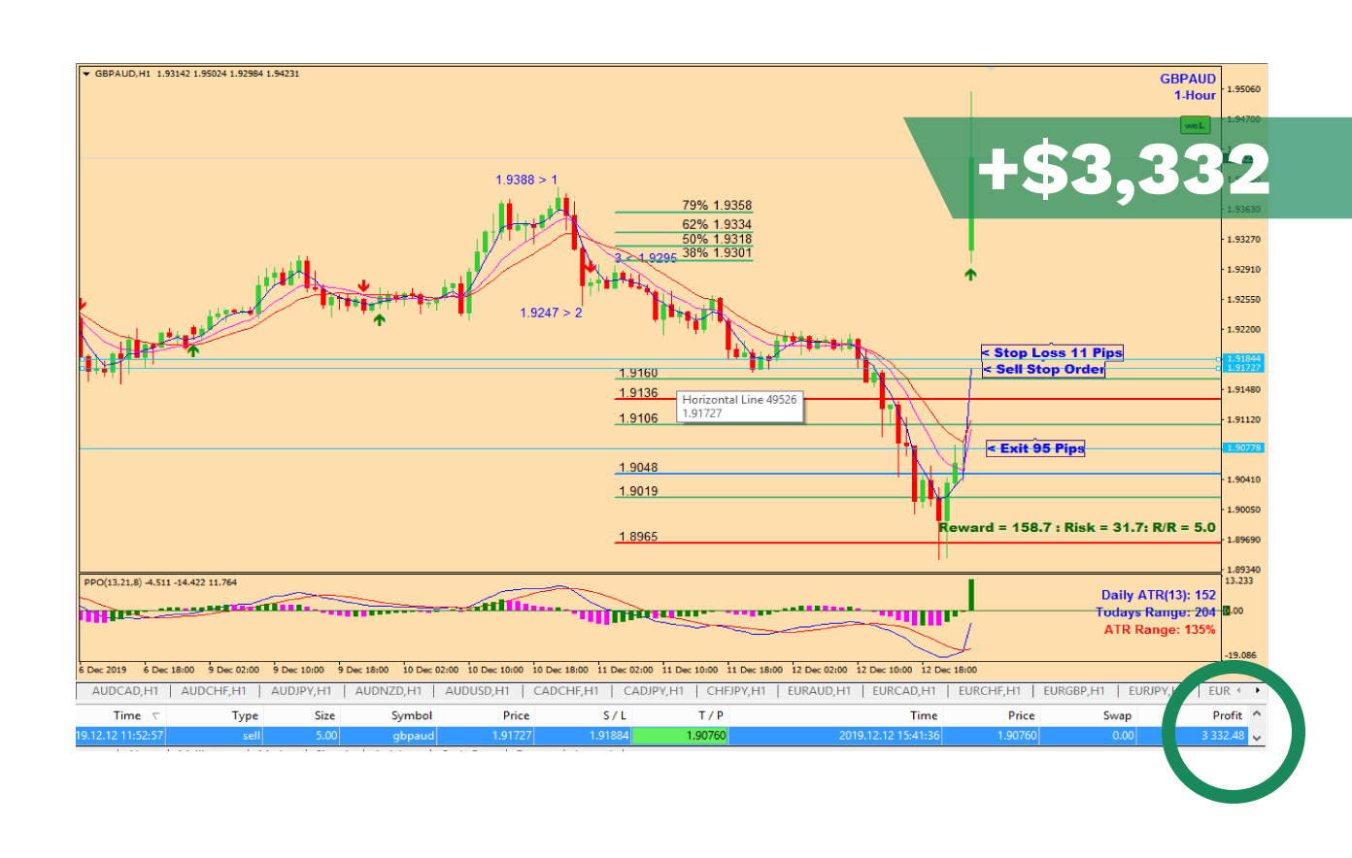Open the EURCHF,H1 chart tab
The height and width of the screenshot is (858, 1352).
(990, 691)
